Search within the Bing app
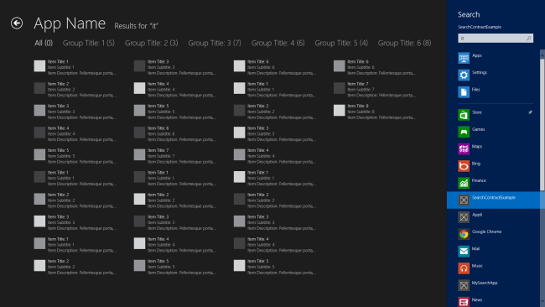The width and height of the screenshot is (545, 307). (x=496, y=165)
